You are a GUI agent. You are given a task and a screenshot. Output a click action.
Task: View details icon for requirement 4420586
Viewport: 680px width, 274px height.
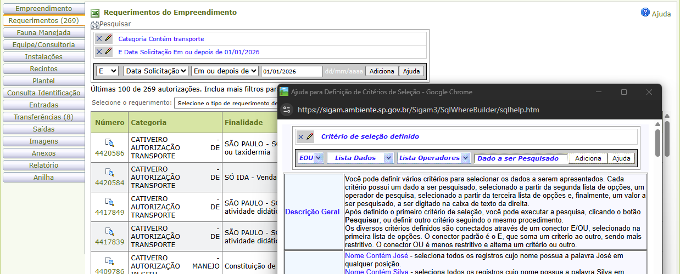tap(109, 144)
